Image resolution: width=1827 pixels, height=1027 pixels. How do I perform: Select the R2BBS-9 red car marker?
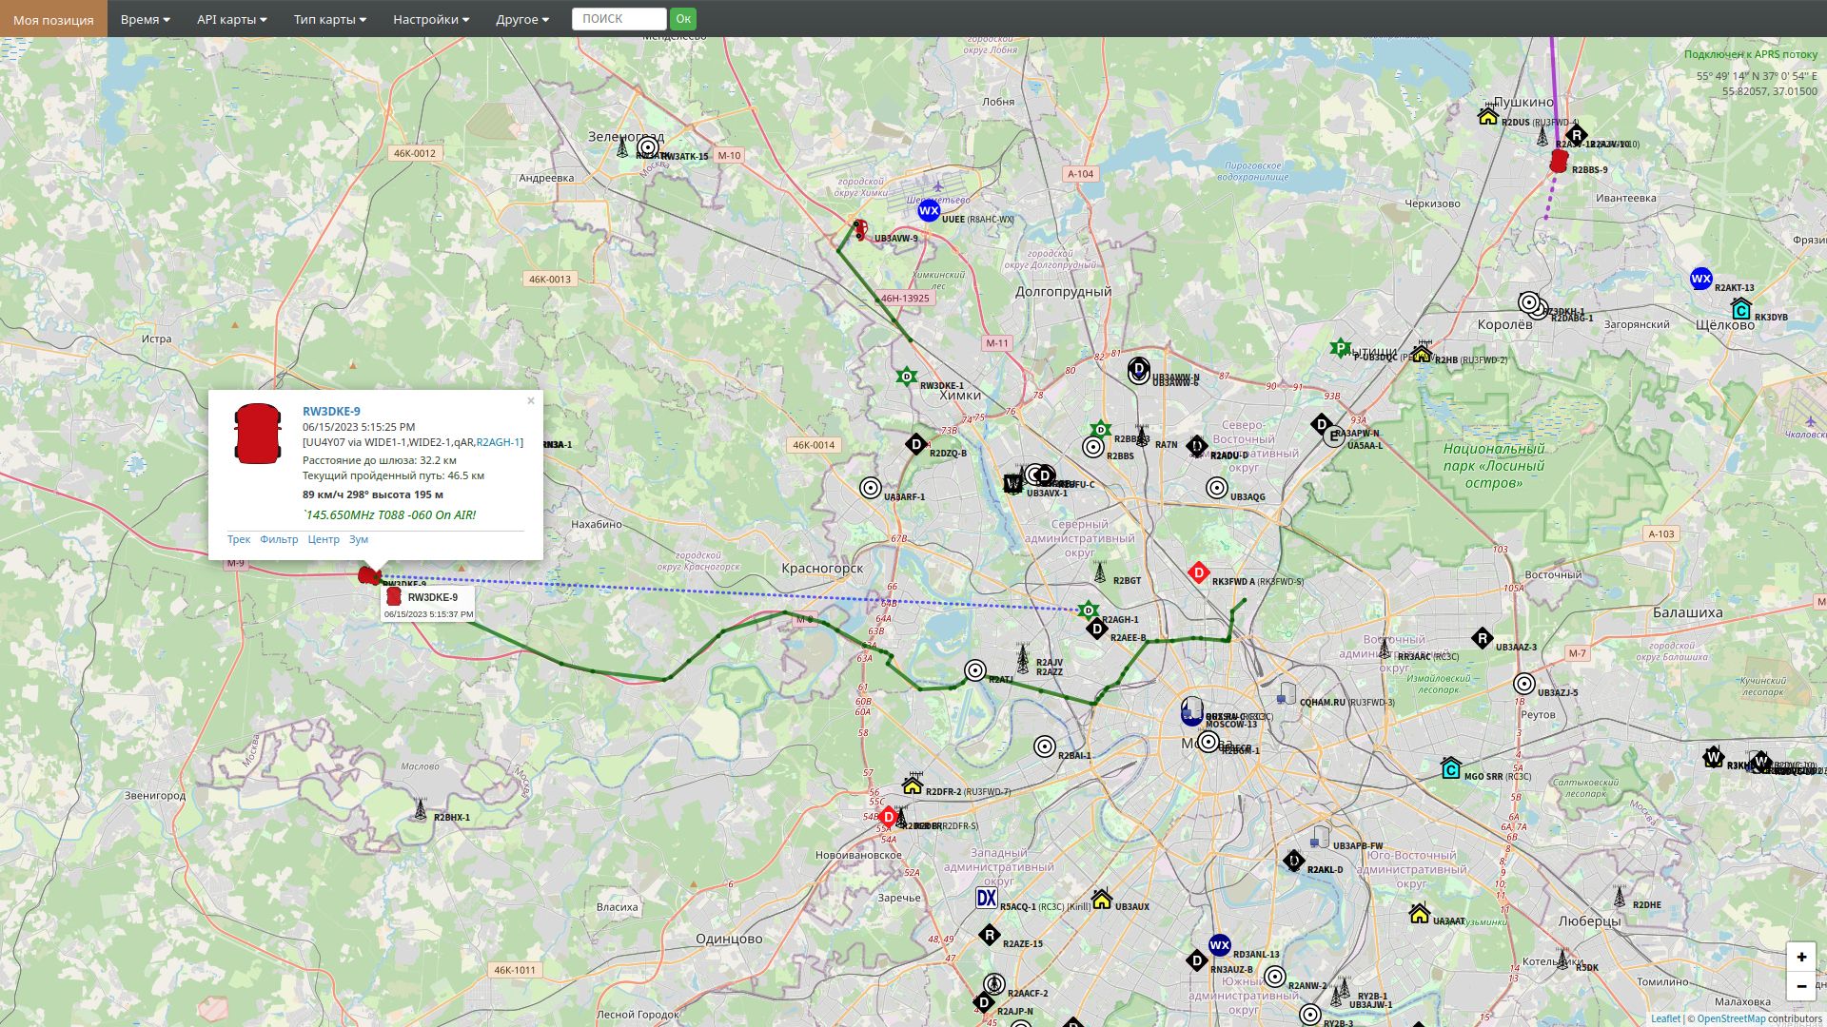(x=1559, y=162)
